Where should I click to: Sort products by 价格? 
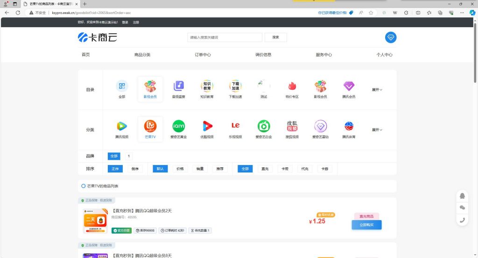(x=180, y=169)
